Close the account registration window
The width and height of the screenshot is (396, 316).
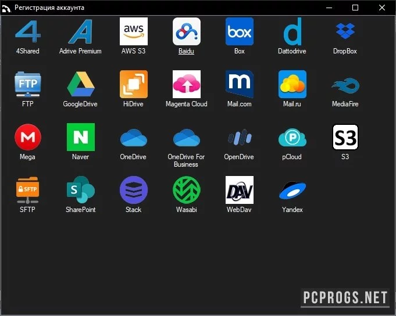[x=382, y=8]
